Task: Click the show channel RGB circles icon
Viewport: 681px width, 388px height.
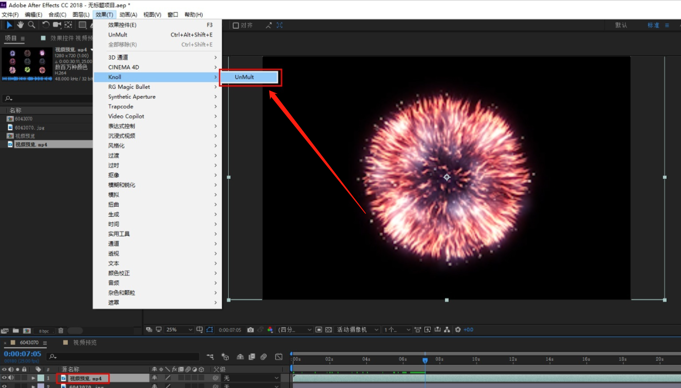Action: click(x=270, y=330)
